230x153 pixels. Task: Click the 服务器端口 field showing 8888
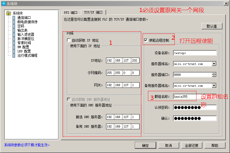click(193, 75)
